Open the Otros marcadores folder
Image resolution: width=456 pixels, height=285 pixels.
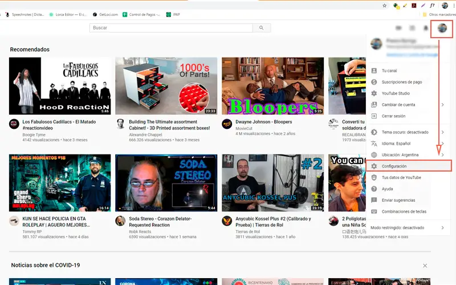click(439, 15)
